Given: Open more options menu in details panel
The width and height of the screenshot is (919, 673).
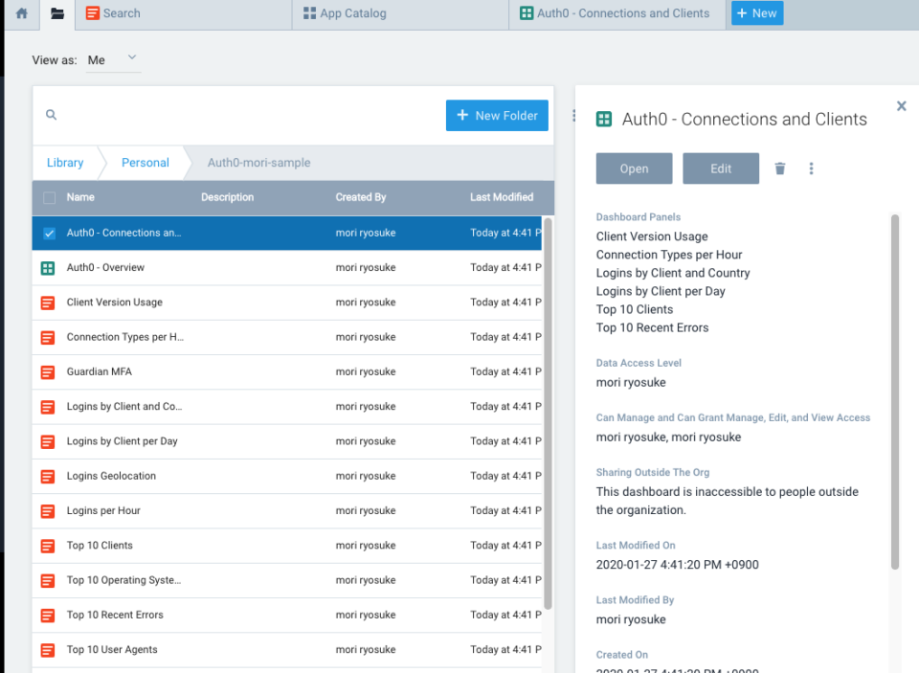Looking at the screenshot, I should [x=811, y=168].
